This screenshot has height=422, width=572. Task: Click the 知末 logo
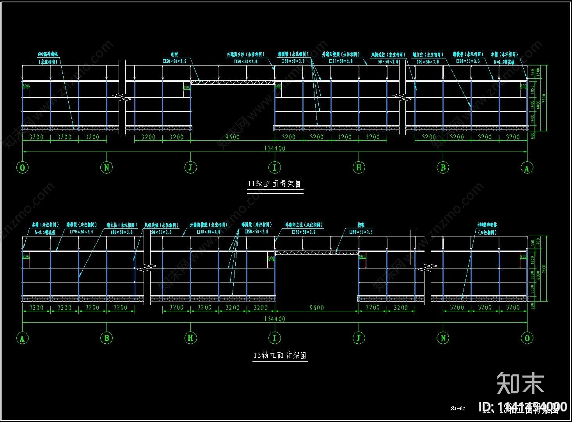[520, 383]
